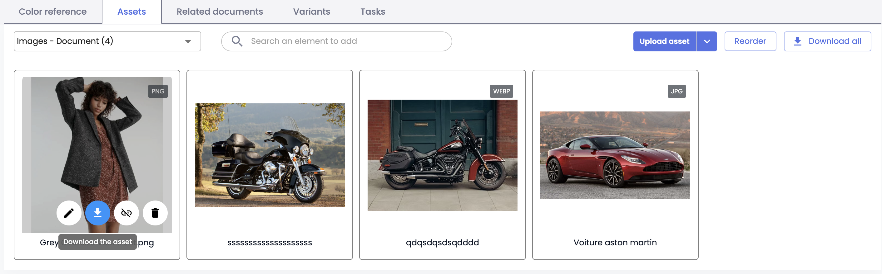This screenshot has width=882, height=274.
Task: Click the blue download asset icon
Action: (97, 213)
